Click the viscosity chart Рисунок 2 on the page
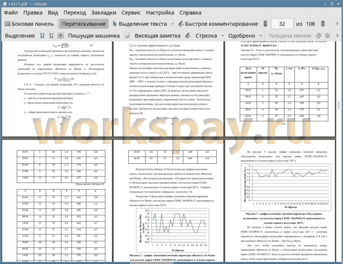 coord(173,230)
